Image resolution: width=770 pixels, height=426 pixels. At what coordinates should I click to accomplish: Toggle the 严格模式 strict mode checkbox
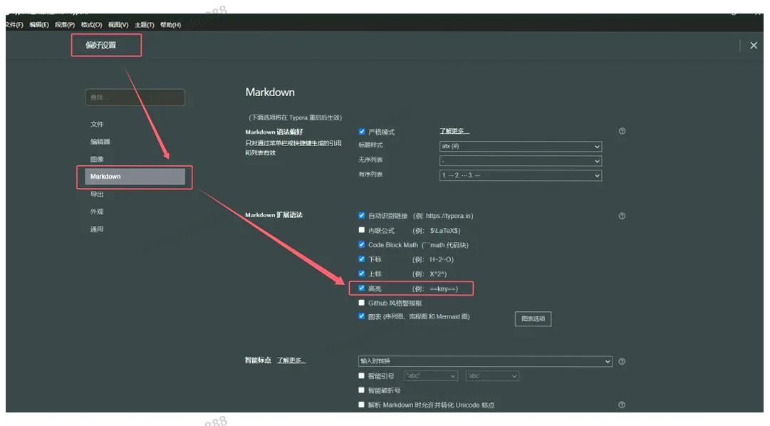pyautogui.click(x=361, y=131)
